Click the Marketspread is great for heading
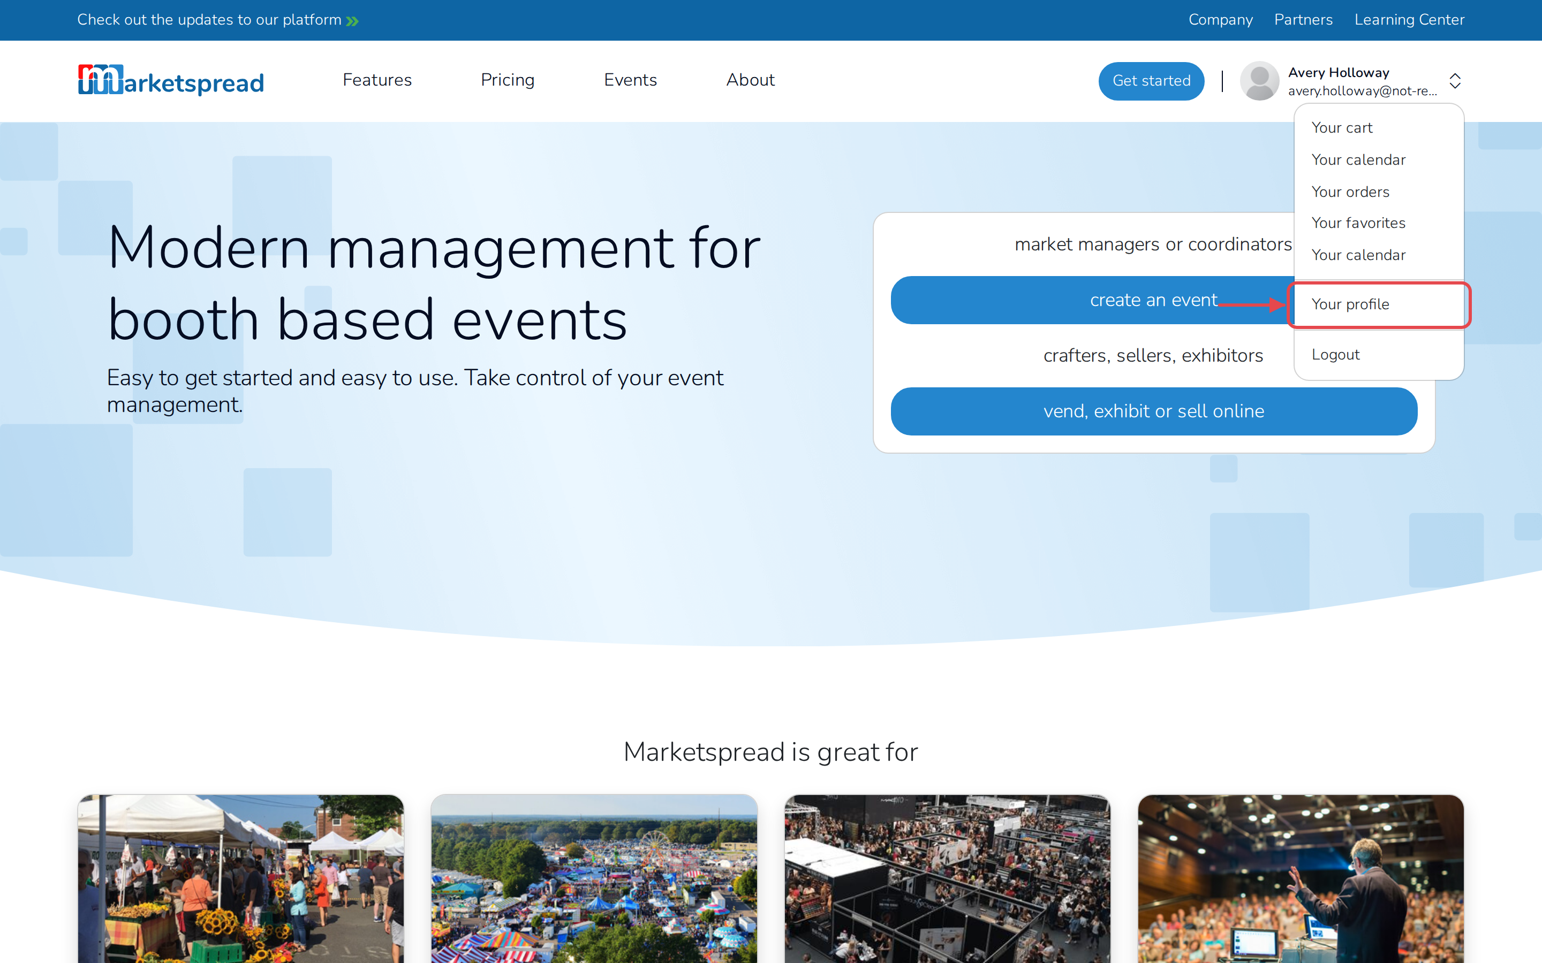 [771, 752]
